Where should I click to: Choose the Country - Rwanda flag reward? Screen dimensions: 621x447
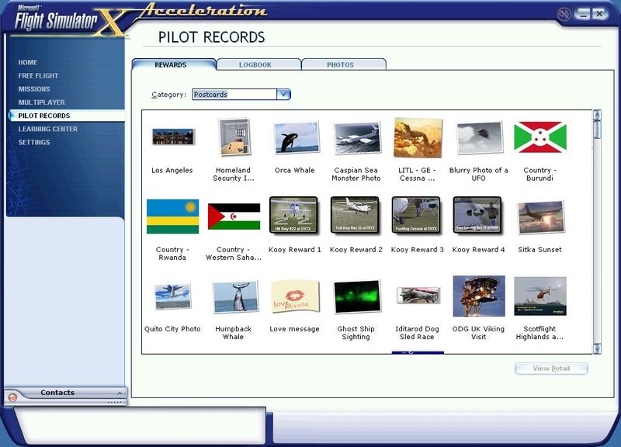[x=172, y=217]
